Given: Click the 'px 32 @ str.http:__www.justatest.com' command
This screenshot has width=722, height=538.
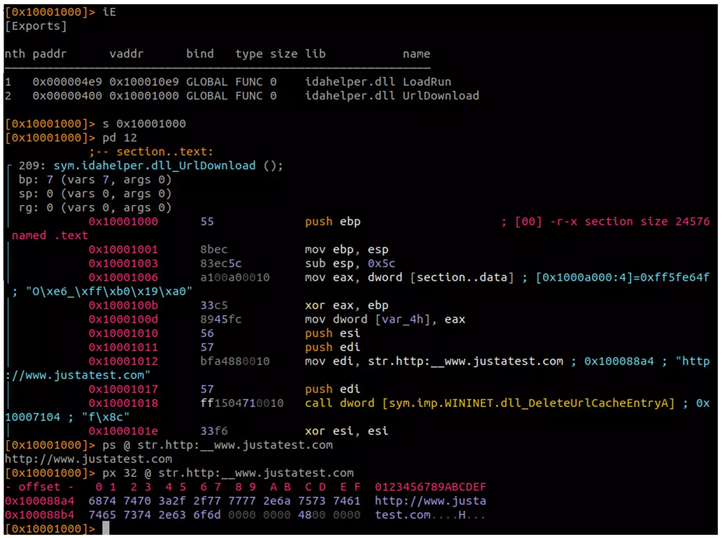Looking at the screenshot, I should pos(228,473).
